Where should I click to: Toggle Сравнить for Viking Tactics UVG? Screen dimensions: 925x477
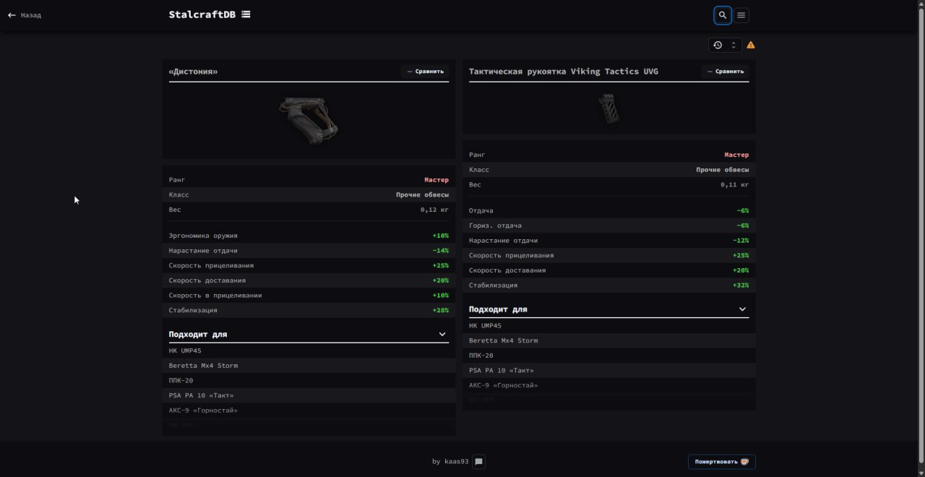click(725, 72)
